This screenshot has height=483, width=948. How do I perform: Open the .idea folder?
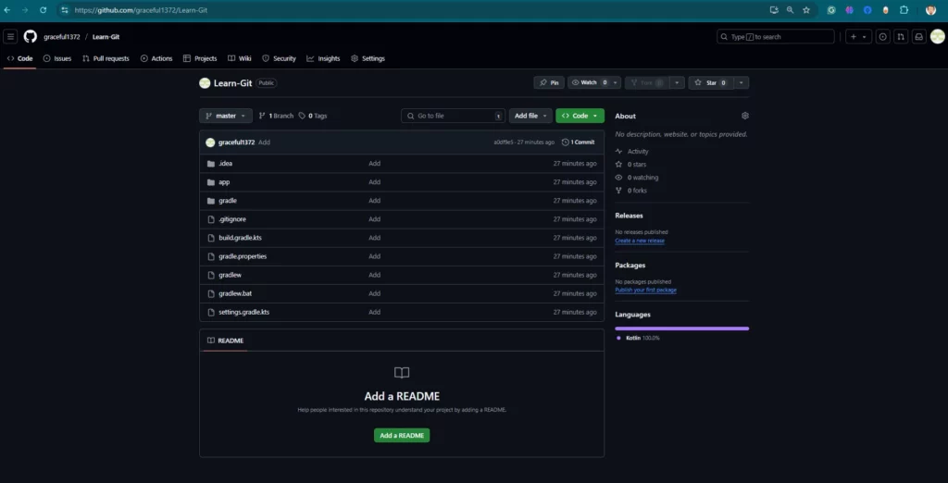[x=226, y=163]
